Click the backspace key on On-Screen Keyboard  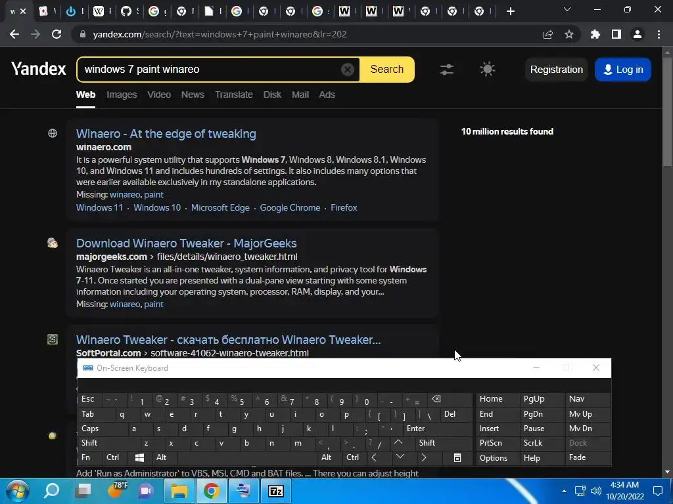436,399
